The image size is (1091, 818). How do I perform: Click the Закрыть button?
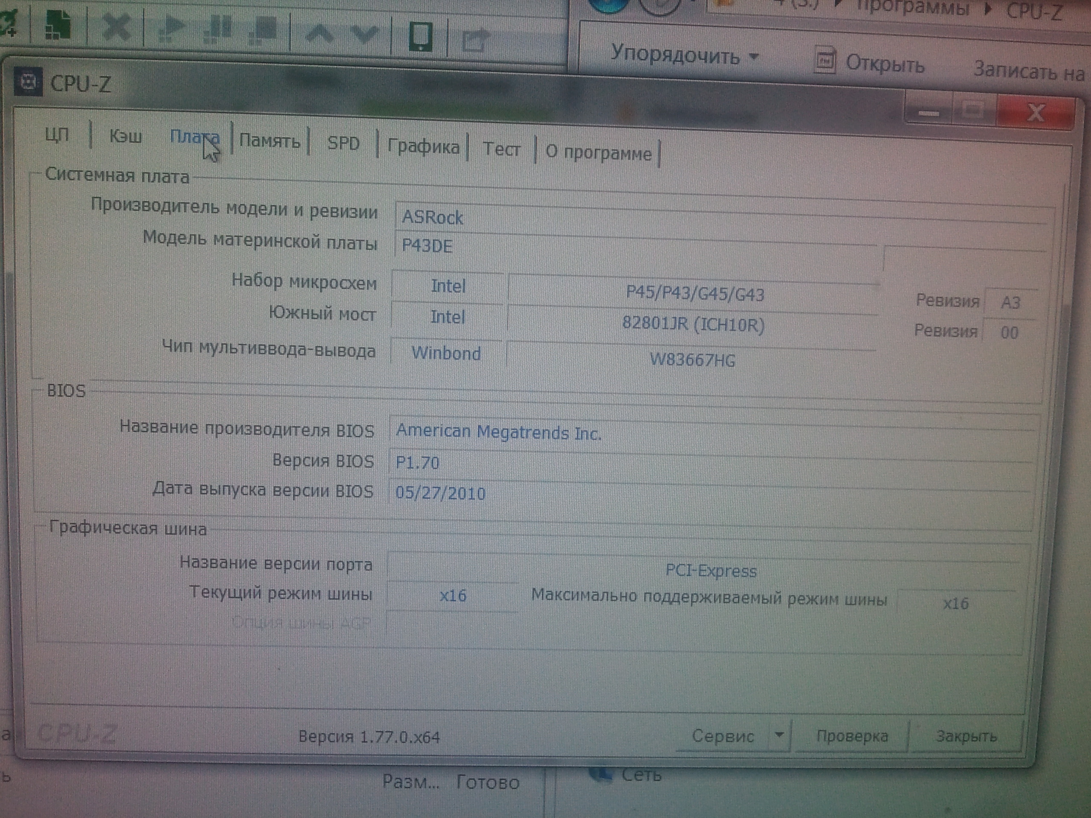tap(966, 736)
